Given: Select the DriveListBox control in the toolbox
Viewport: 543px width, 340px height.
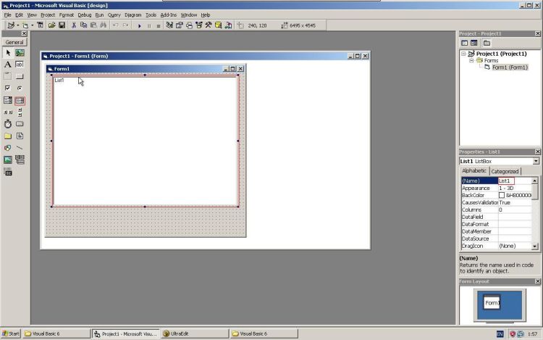Looking at the screenshot, I should coord(20,124).
